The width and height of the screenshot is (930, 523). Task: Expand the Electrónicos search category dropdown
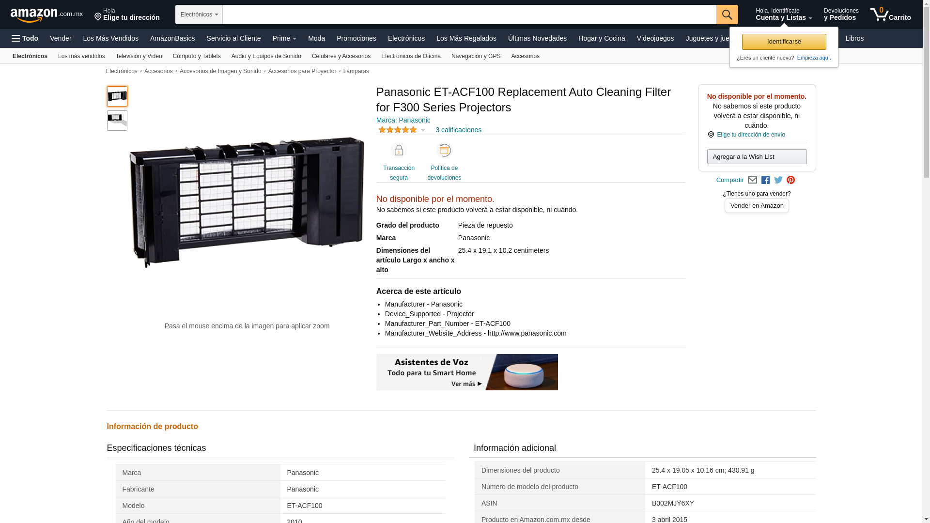click(199, 15)
